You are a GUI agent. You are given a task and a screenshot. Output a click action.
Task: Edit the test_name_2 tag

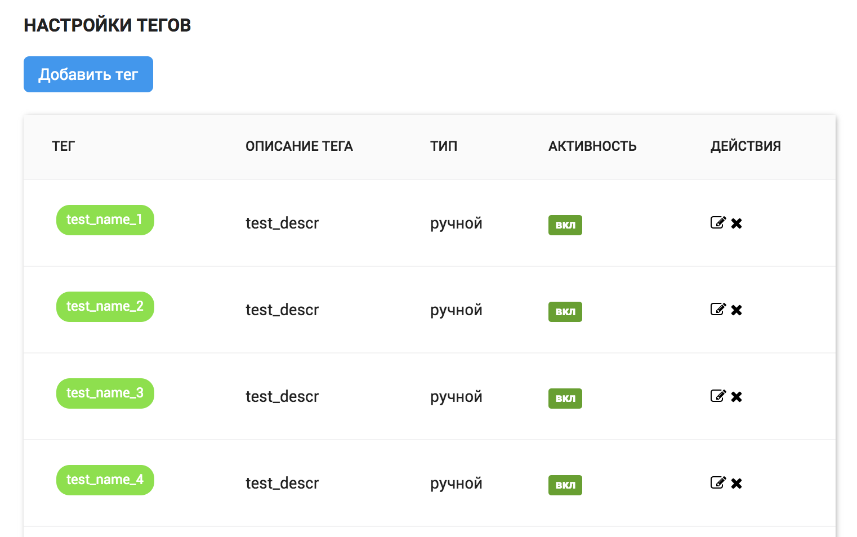click(718, 309)
